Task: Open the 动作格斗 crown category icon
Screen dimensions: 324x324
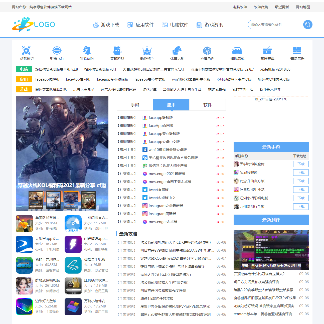Action: click(147, 51)
